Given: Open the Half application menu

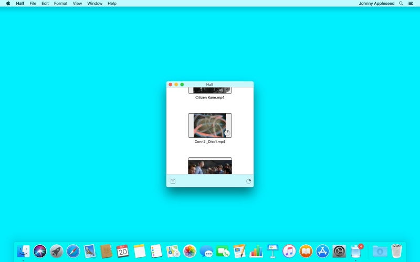Looking at the screenshot, I should click(x=20, y=3).
